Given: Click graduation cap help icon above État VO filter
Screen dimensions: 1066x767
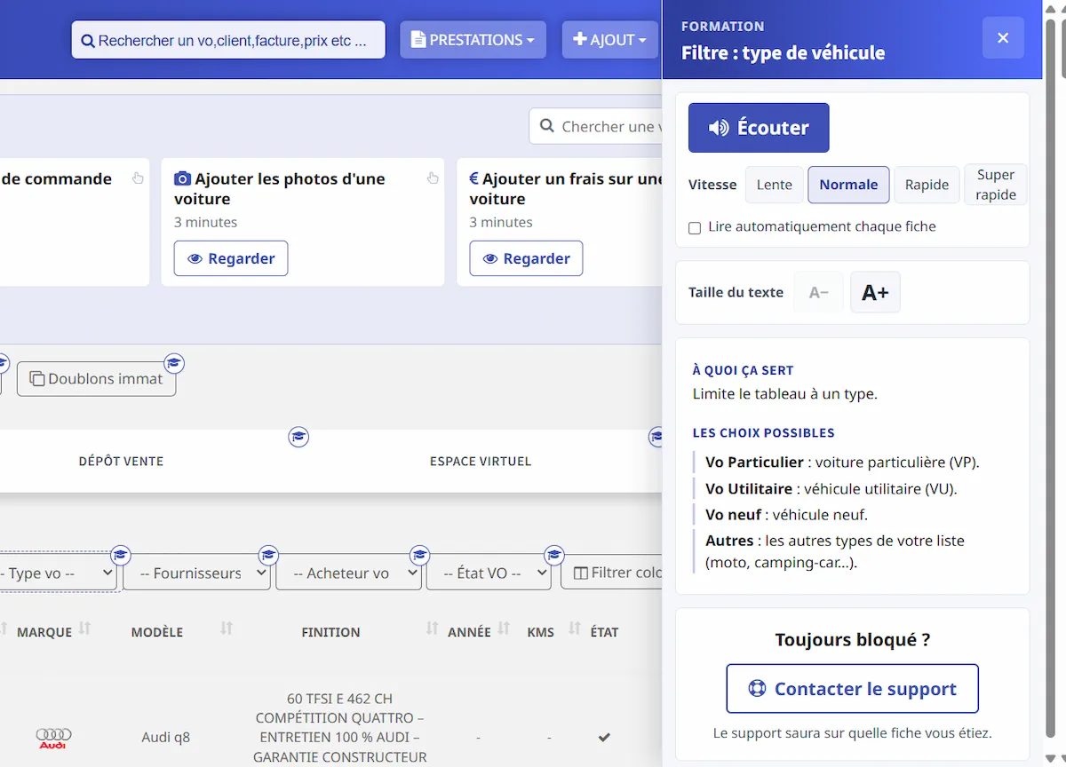Looking at the screenshot, I should coord(554,556).
